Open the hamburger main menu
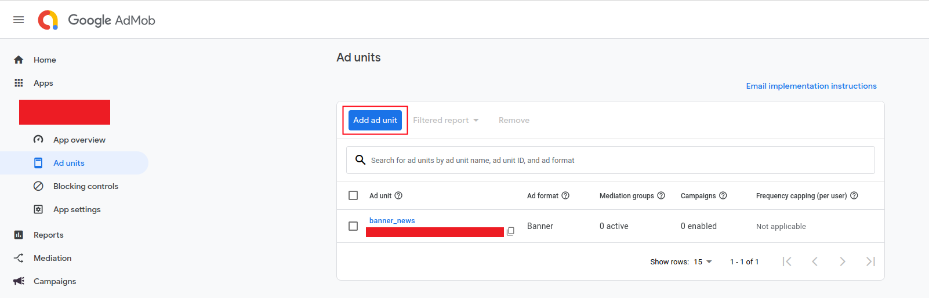929x298 pixels. [x=19, y=20]
